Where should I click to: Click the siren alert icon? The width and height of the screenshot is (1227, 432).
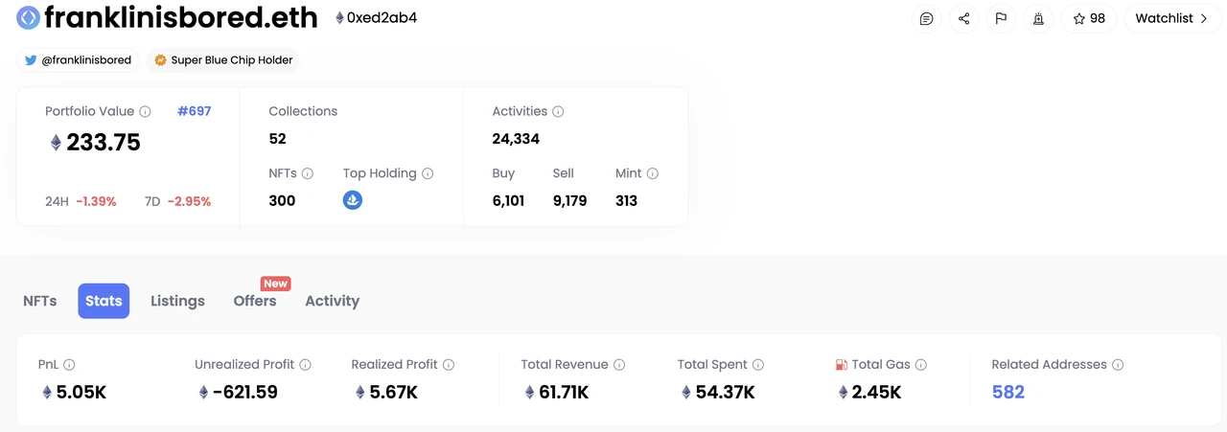(1038, 18)
